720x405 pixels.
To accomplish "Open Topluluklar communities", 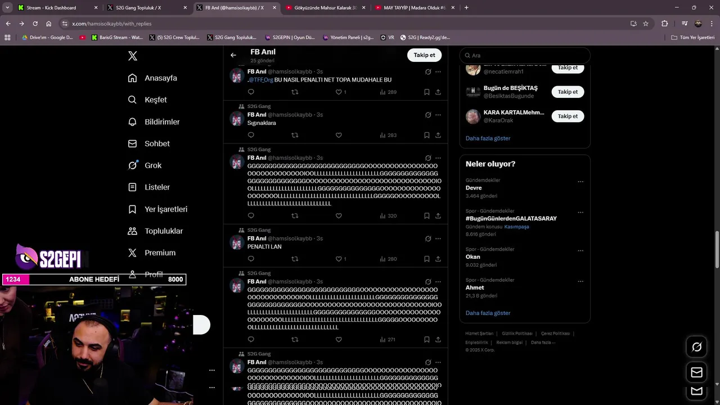I will 155,231.
